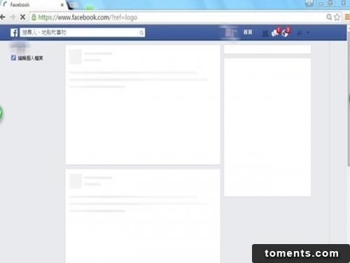Focus the Facebook search input field

point(79,32)
